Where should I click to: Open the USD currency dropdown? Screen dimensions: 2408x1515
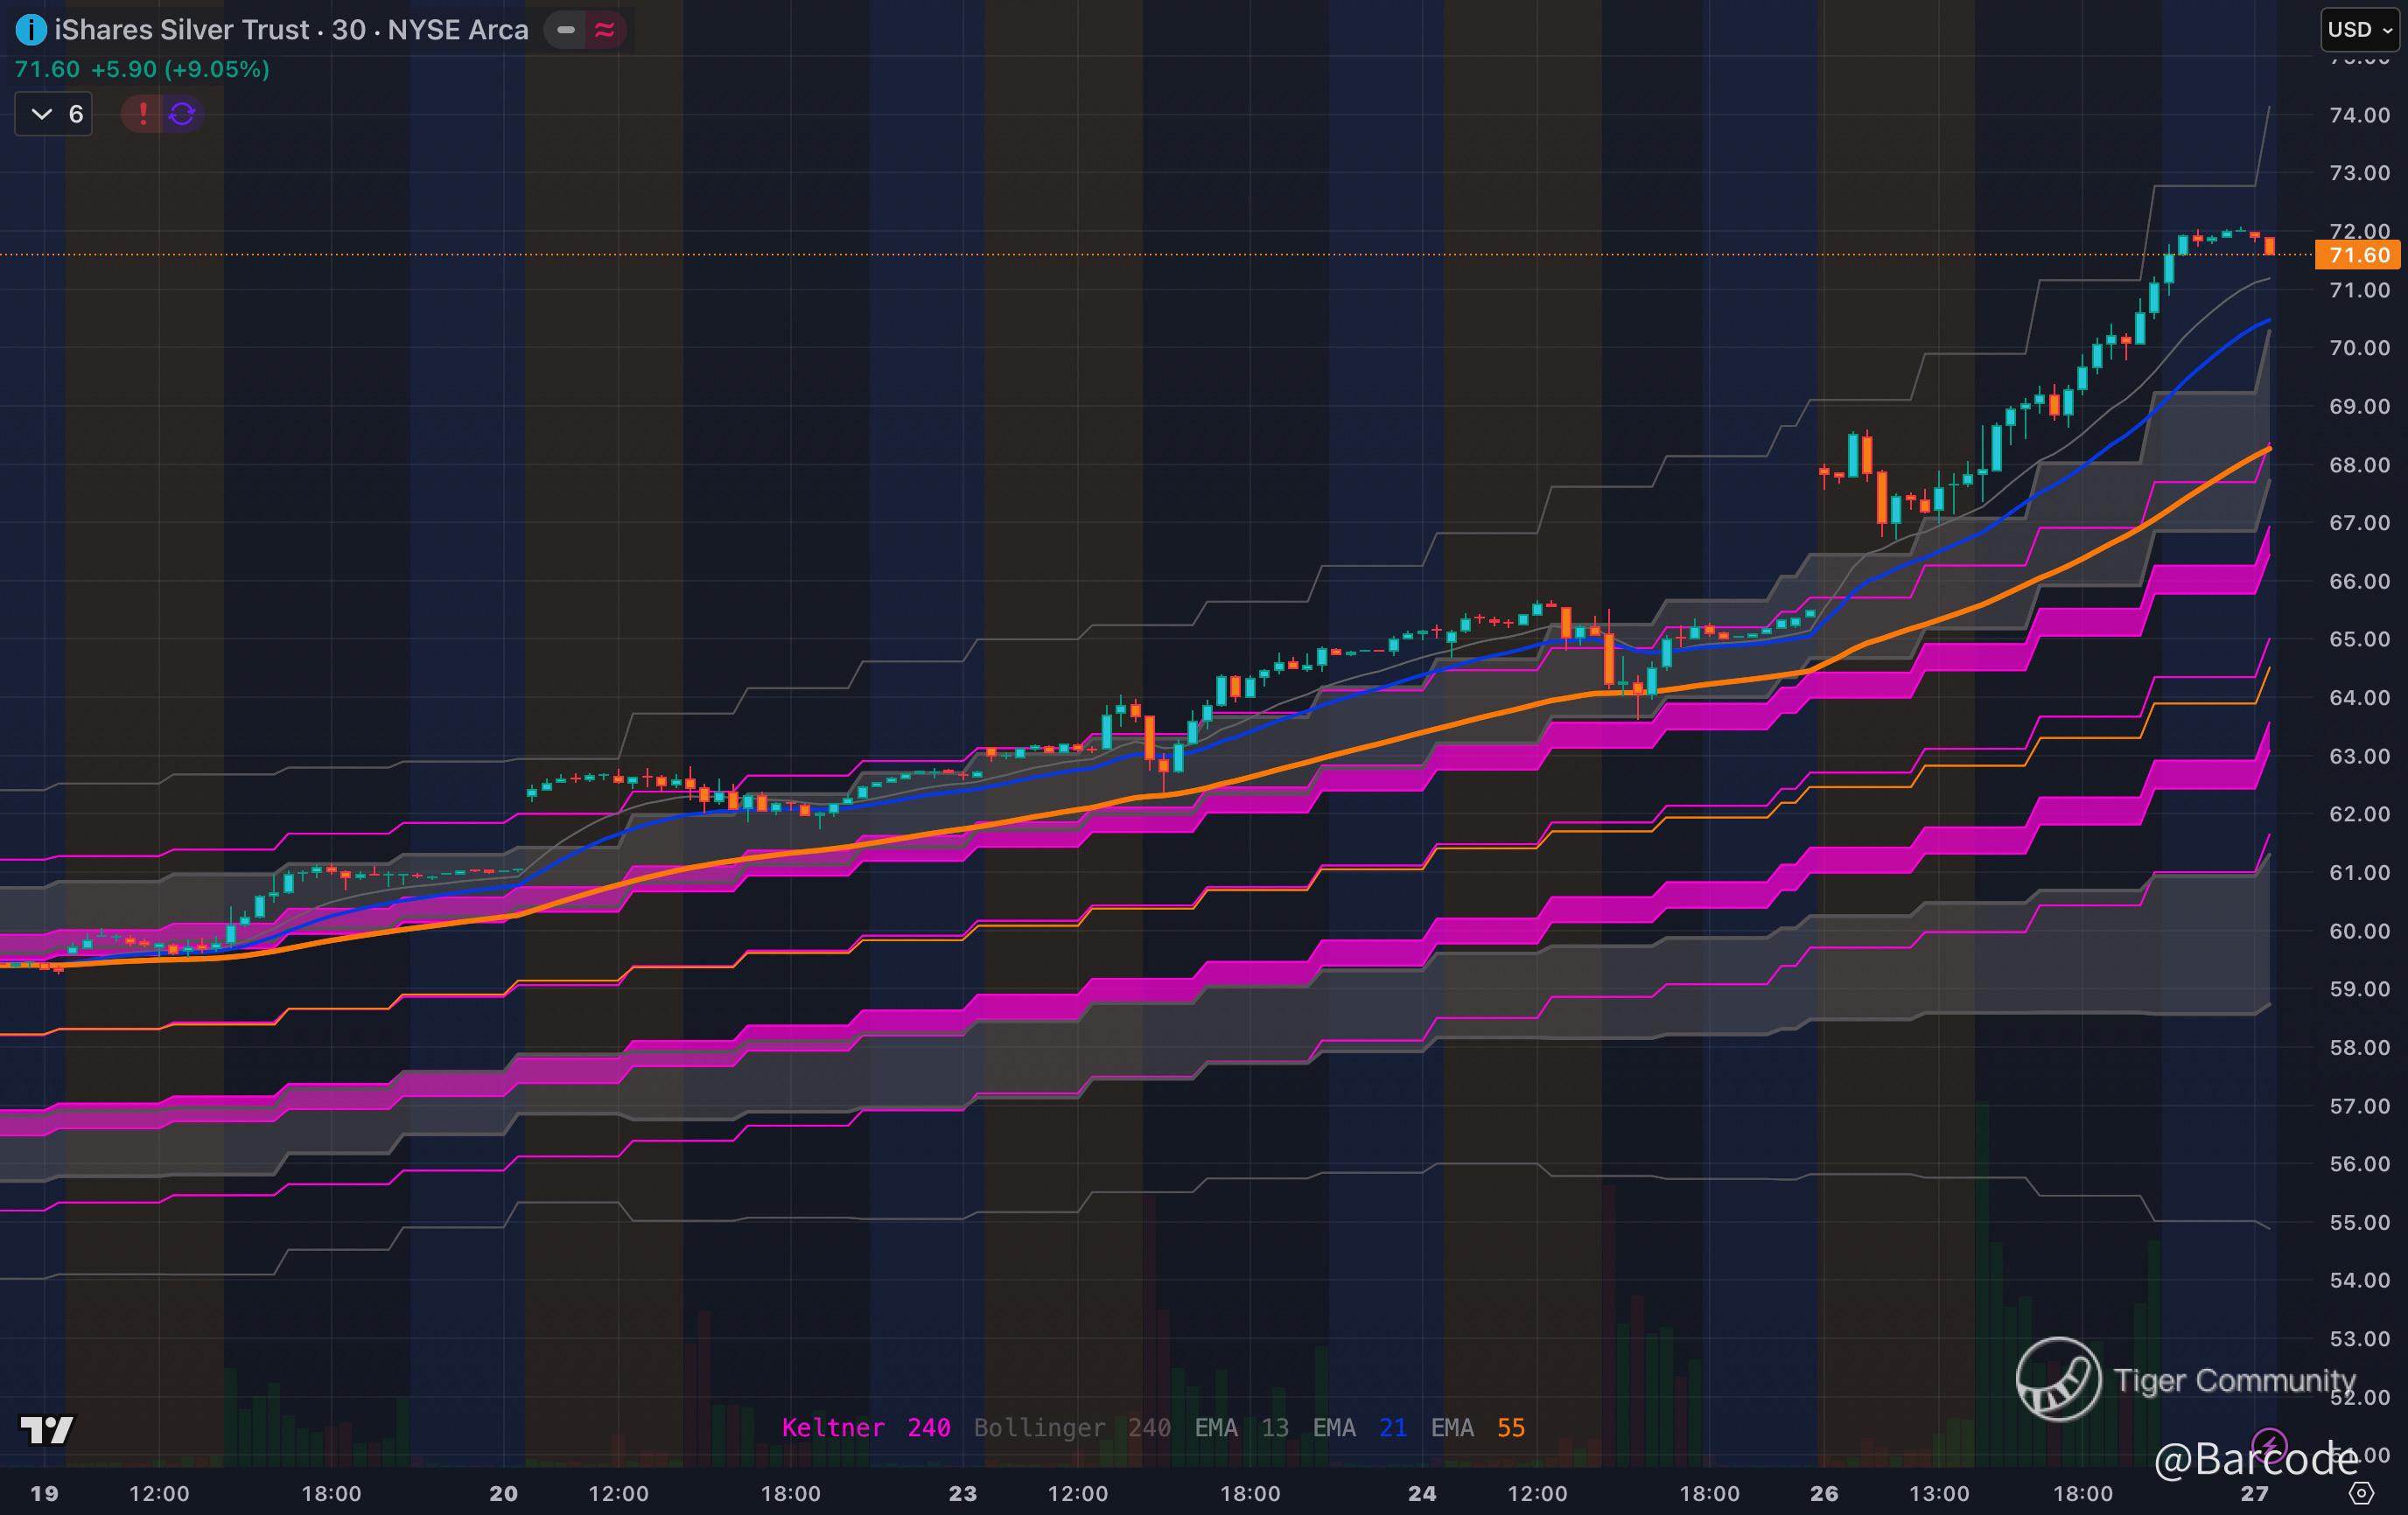coord(2359,30)
